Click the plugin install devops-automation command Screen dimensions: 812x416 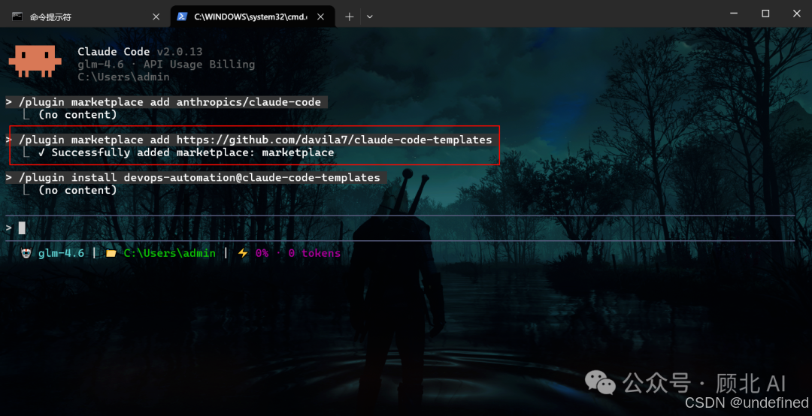tap(199, 177)
